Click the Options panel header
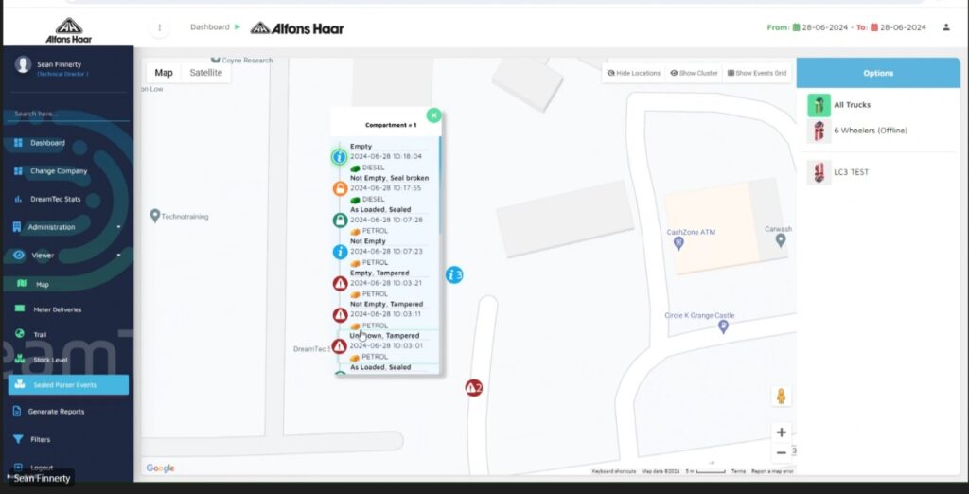The width and height of the screenshot is (969, 494). point(878,73)
